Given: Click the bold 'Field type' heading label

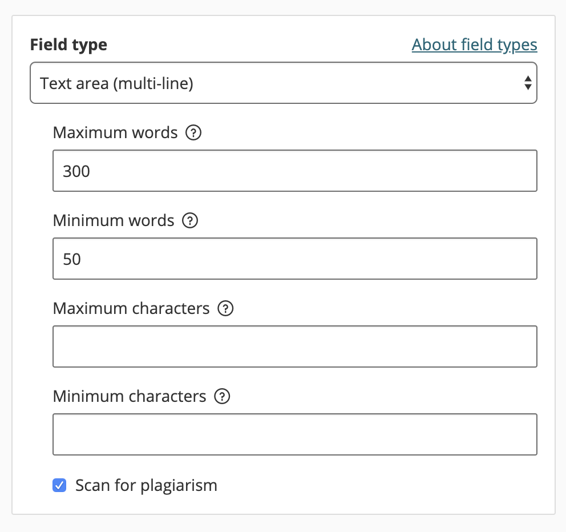Looking at the screenshot, I should pos(68,45).
